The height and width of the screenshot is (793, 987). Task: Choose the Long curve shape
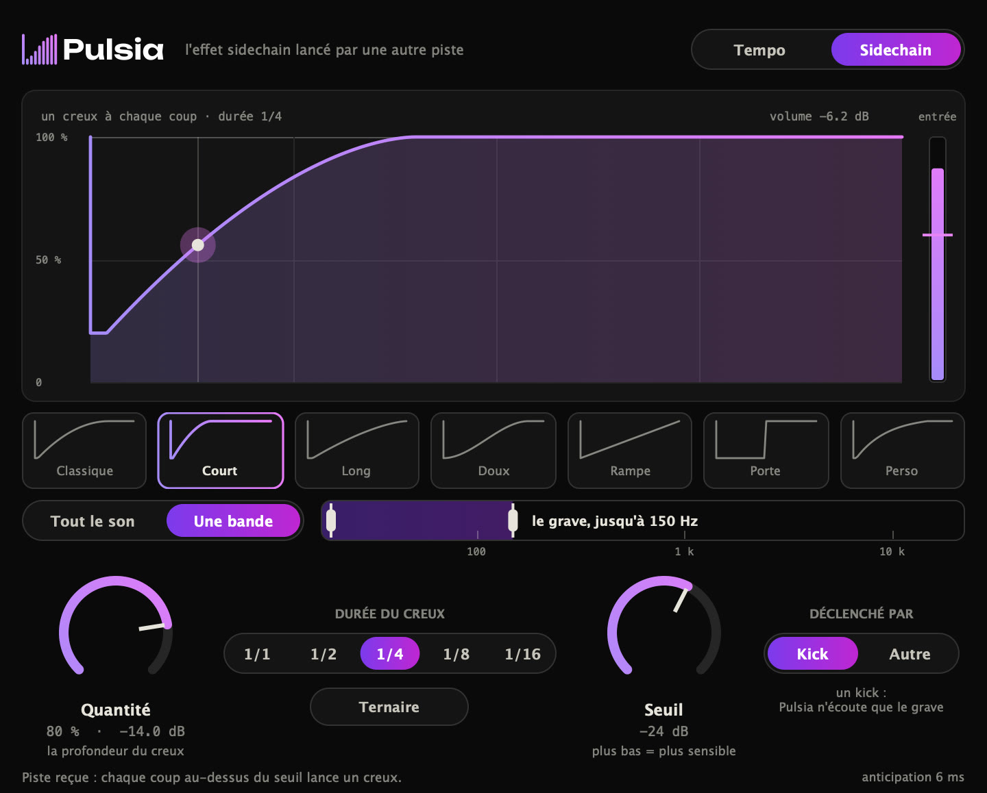pyautogui.click(x=357, y=451)
